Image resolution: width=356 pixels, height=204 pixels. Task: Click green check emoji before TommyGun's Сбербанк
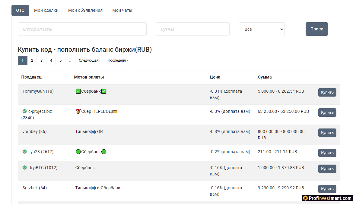(x=78, y=91)
